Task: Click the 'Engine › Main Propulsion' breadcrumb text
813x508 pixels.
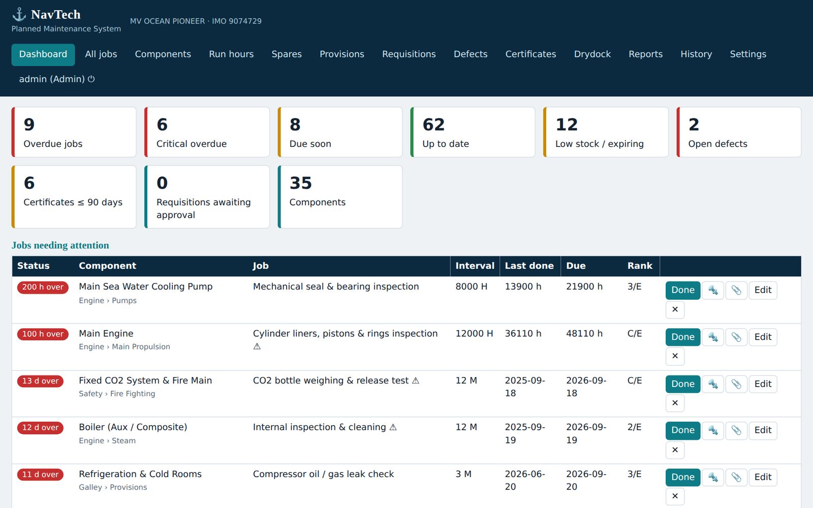Action: point(124,347)
